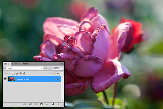The image size is (163, 109).
Task: Toggle lock image pixels brush icon
Action: (x=17, y=73)
